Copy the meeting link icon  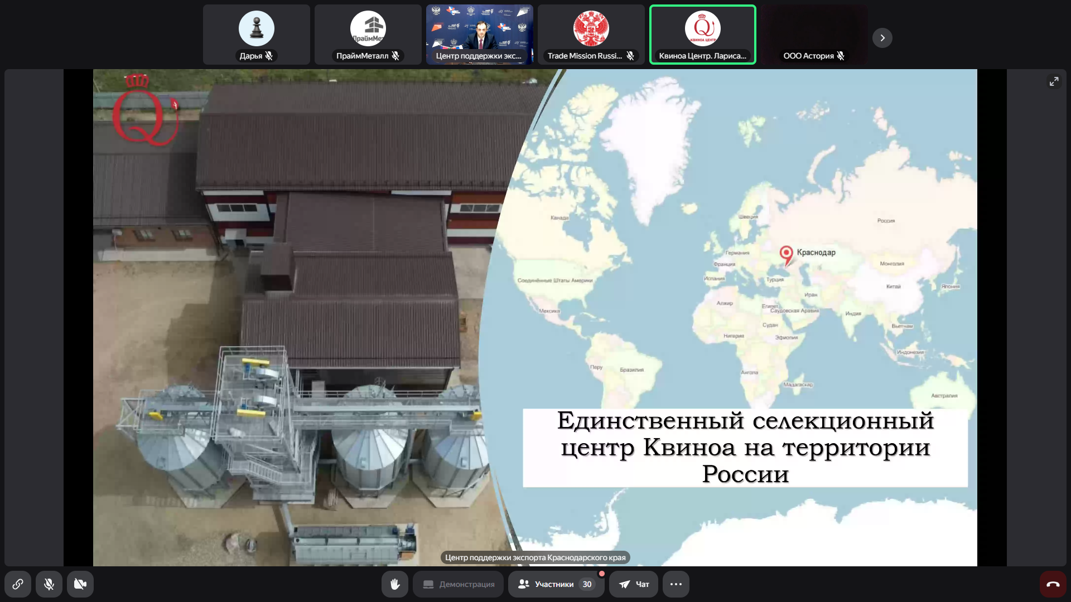(18, 584)
